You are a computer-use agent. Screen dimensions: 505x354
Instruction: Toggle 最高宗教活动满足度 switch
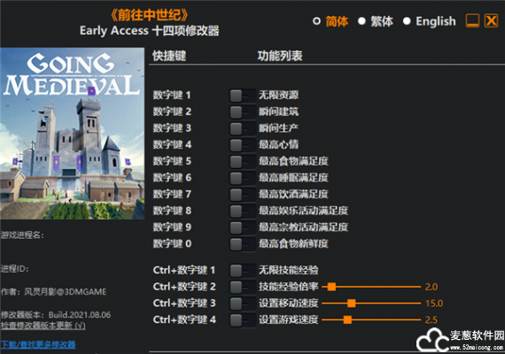pyautogui.click(x=243, y=227)
